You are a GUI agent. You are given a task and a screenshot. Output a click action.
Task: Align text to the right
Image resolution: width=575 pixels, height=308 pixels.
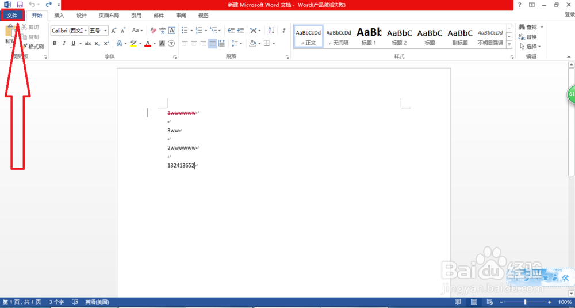(203, 43)
